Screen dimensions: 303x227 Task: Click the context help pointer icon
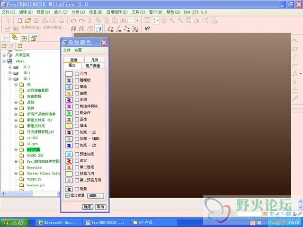pos(147,29)
